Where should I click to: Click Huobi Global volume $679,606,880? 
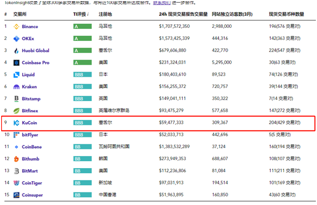(172, 50)
